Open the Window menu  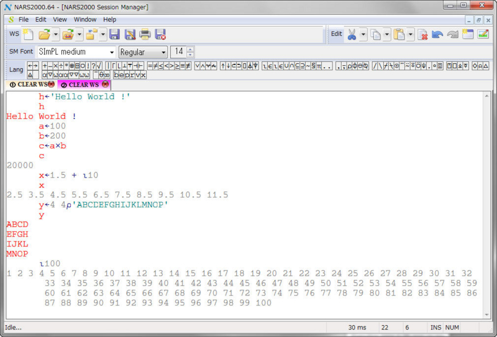(85, 20)
